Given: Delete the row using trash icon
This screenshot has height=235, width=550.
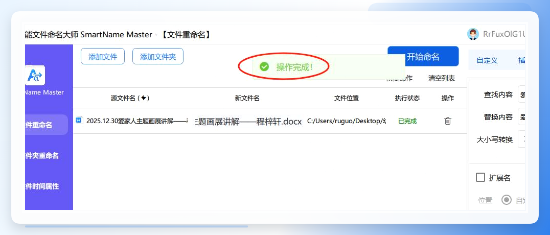Looking at the screenshot, I should [x=448, y=121].
